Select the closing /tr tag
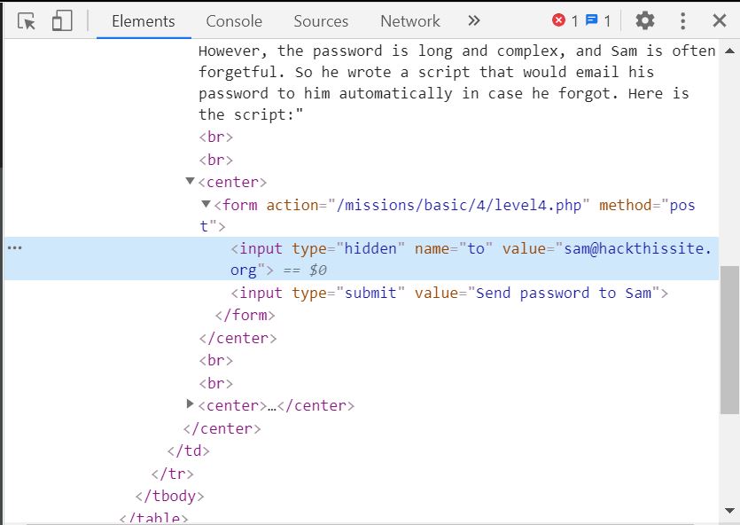This screenshot has width=740, height=525. [x=173, y=474]
